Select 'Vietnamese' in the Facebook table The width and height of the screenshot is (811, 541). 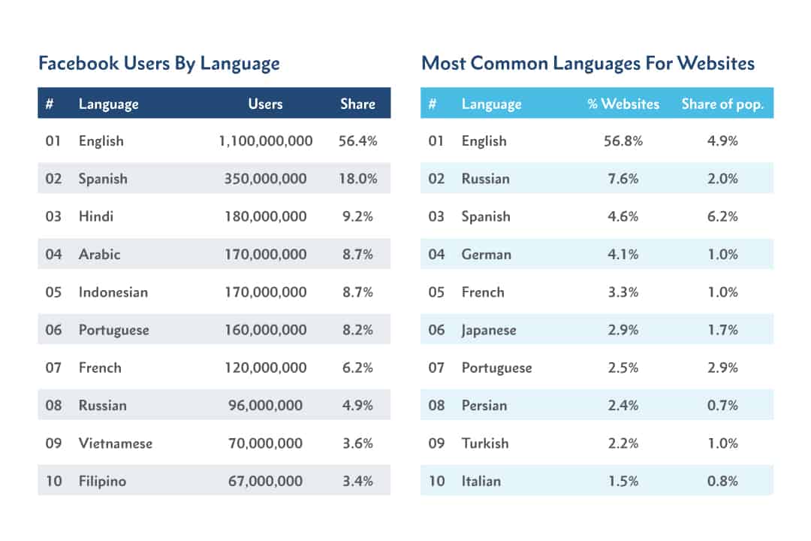(116, 443)
